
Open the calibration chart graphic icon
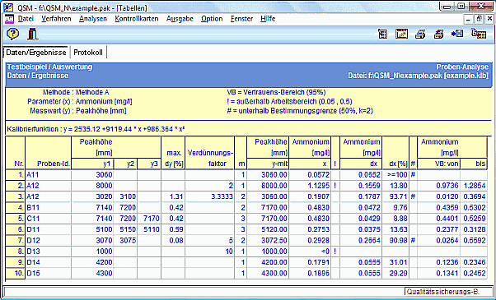pos(402,34)
